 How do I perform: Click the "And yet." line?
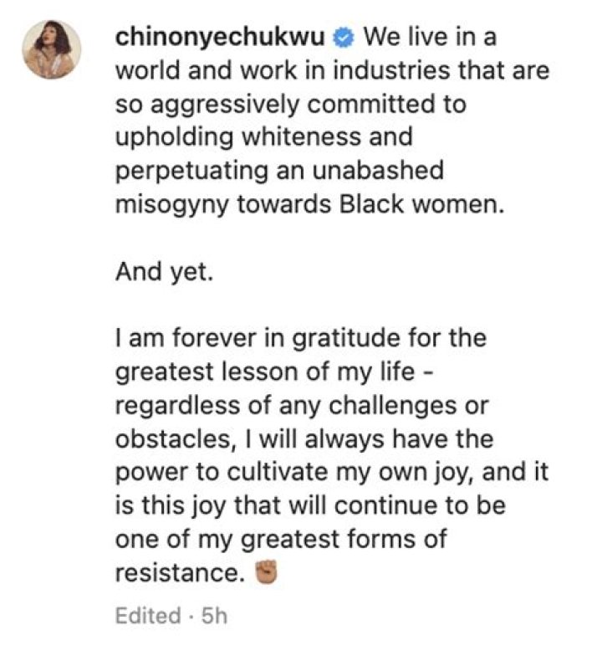(162, 274)
